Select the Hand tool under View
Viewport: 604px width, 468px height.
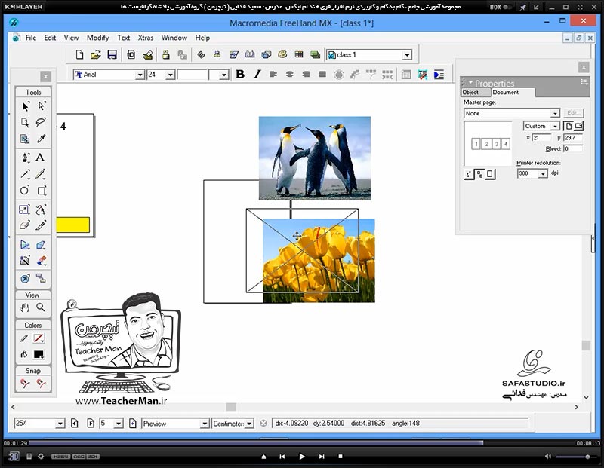[x=25, y=307]
